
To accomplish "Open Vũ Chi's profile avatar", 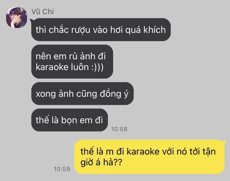I will coord(17,17).
